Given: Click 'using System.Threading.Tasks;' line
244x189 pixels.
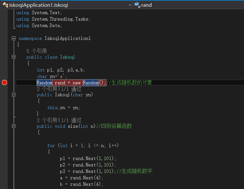Looking at the screenshot, I should click(53, 19).
